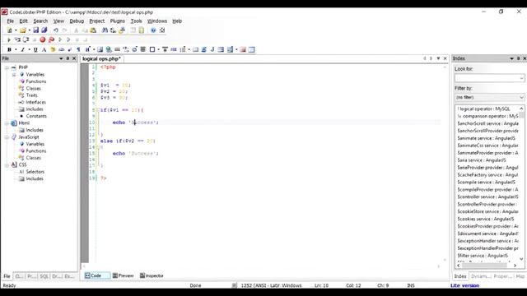Click the Italic I formatting icon
The height and width of the screenshot is (296, 527).
(22, 49)
